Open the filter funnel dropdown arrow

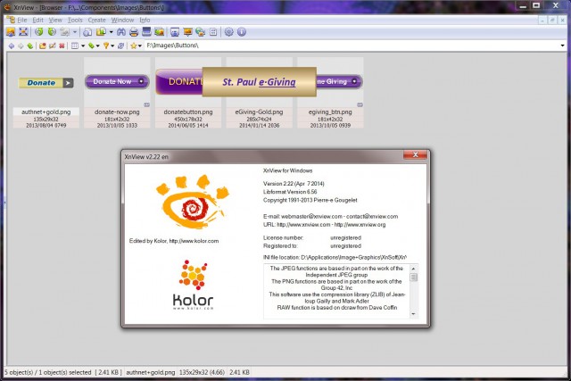112,46
